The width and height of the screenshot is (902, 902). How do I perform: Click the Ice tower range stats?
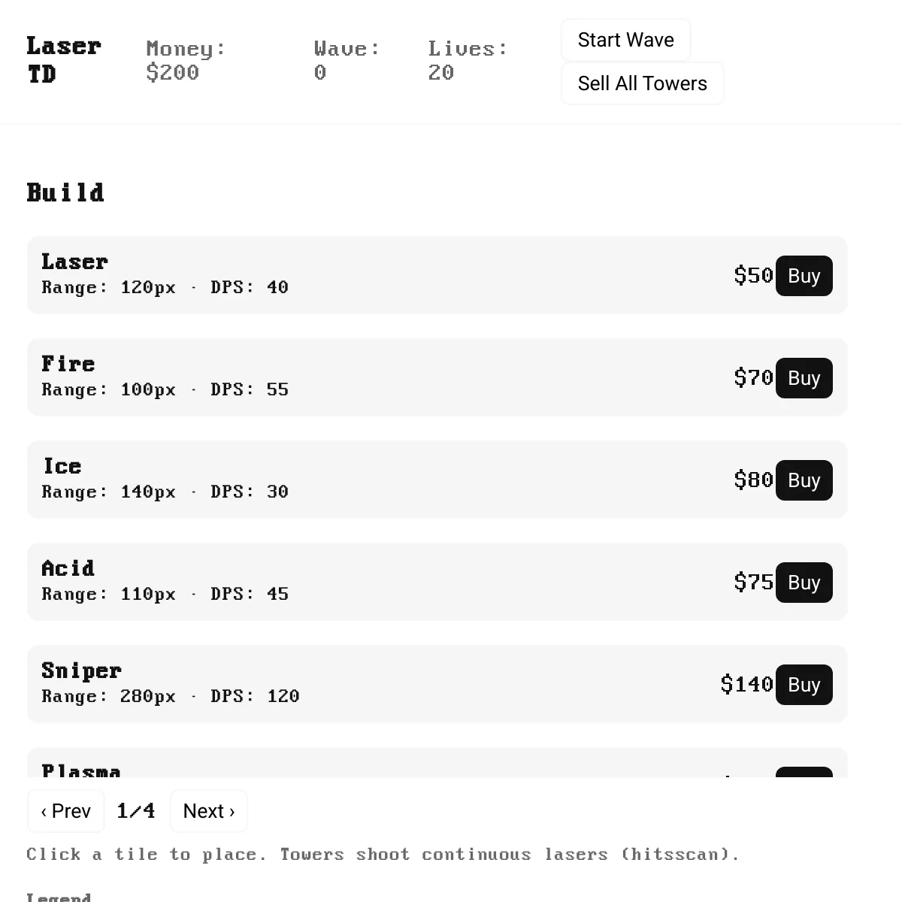(x=165, y=492)
